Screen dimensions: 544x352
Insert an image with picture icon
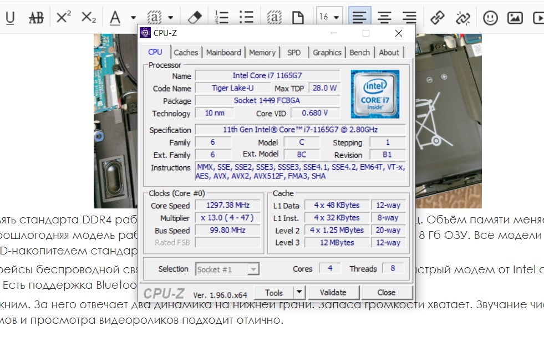tap(515, 17)
